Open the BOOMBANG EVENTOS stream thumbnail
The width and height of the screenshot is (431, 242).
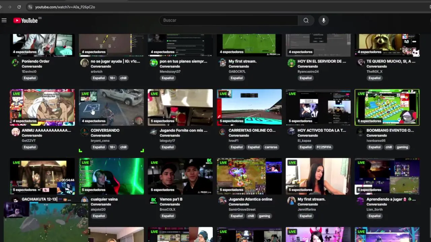tap(387, 107)
